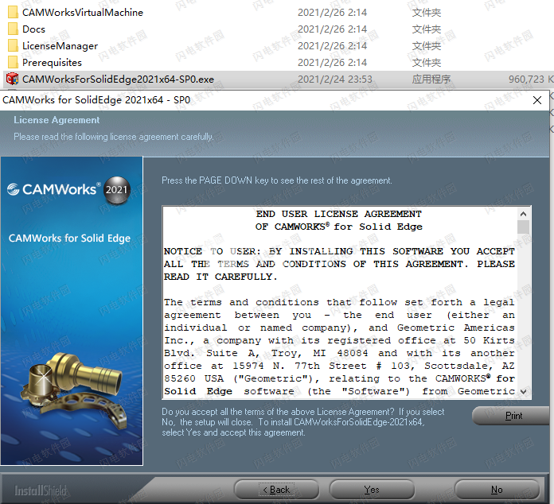Click the CAMWorksForSolidEdge exe application icon
Screen dimensions: 554x504
(x=13, y=79)
